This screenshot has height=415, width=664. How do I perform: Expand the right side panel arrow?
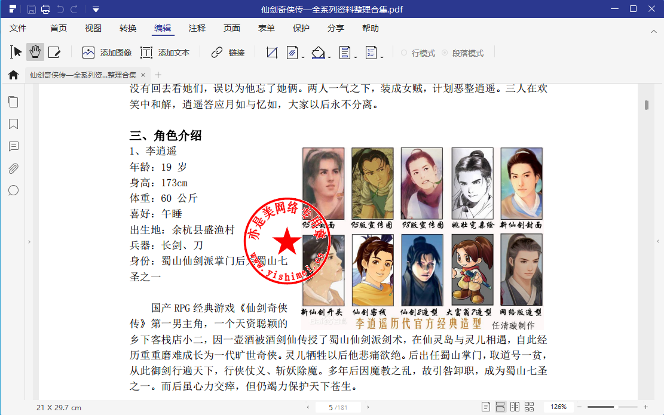(x=658, y=241)
